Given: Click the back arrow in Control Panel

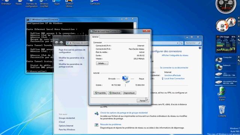Looking at the screenshot, I should coord(57,43).
